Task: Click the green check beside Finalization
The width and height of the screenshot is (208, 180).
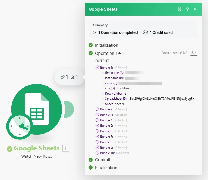Action: pos(91,168)
